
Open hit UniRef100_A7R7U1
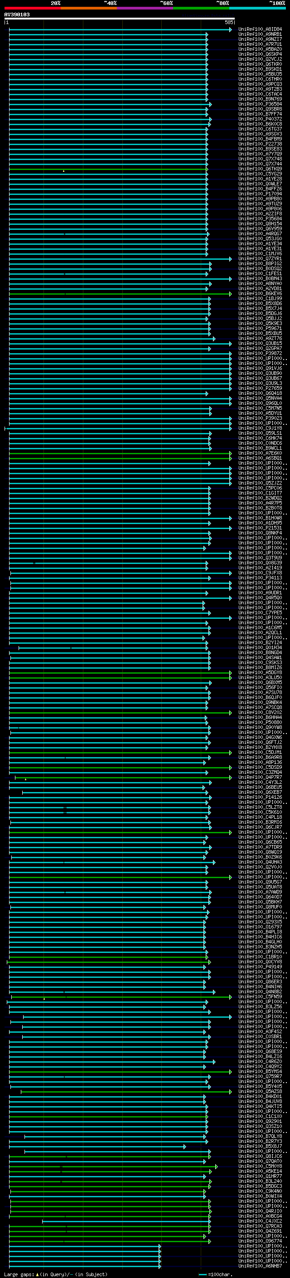(260, 44)
